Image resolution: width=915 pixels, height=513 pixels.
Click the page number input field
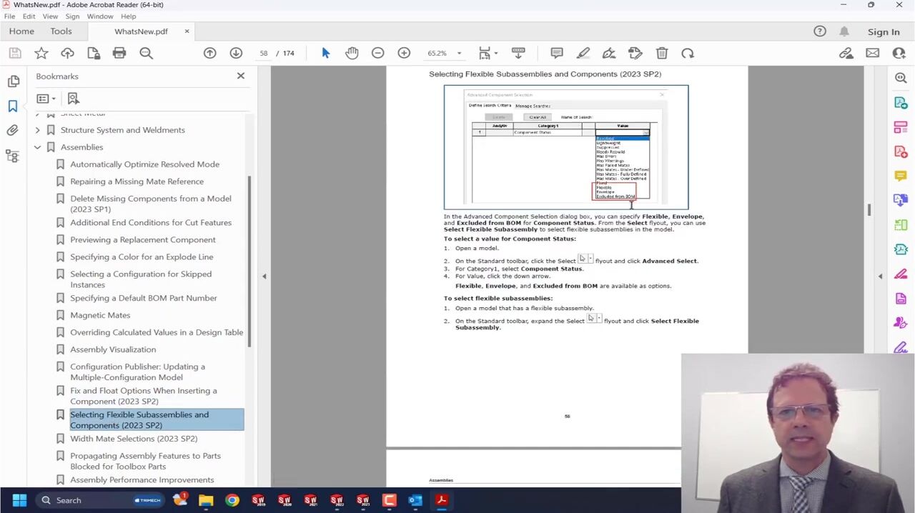(264, 53)
